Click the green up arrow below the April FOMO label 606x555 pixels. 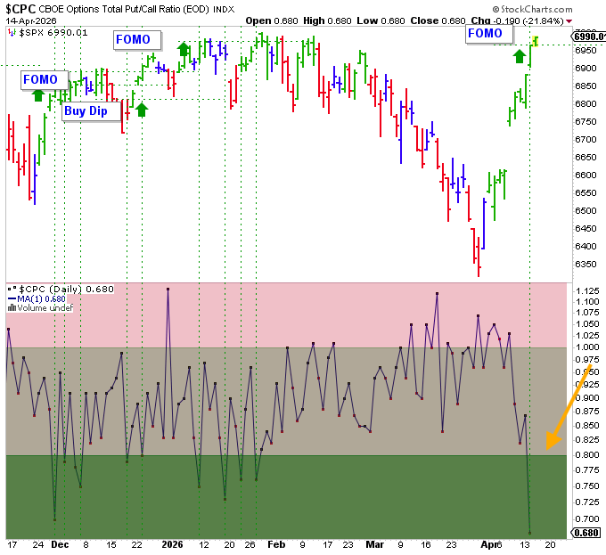pos(519,56)
